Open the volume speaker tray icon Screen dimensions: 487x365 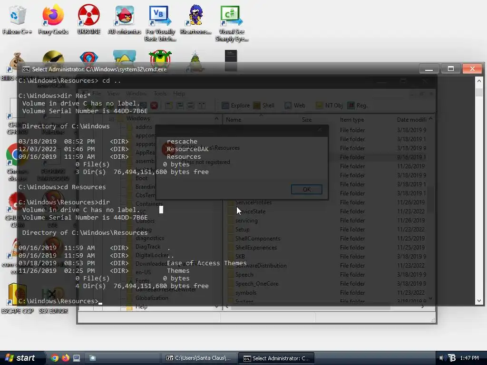pyautogui.click(x=443, y=358)
